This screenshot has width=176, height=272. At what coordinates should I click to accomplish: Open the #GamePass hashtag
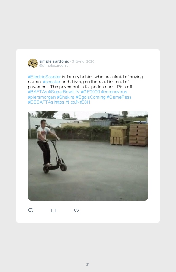(119, 97)
